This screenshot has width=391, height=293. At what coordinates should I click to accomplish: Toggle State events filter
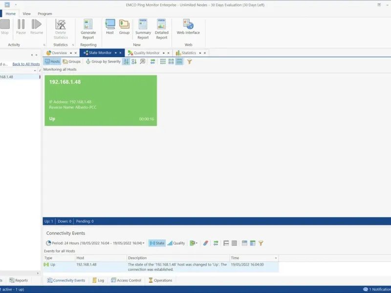pyautogui.click(x=157, y=243)
